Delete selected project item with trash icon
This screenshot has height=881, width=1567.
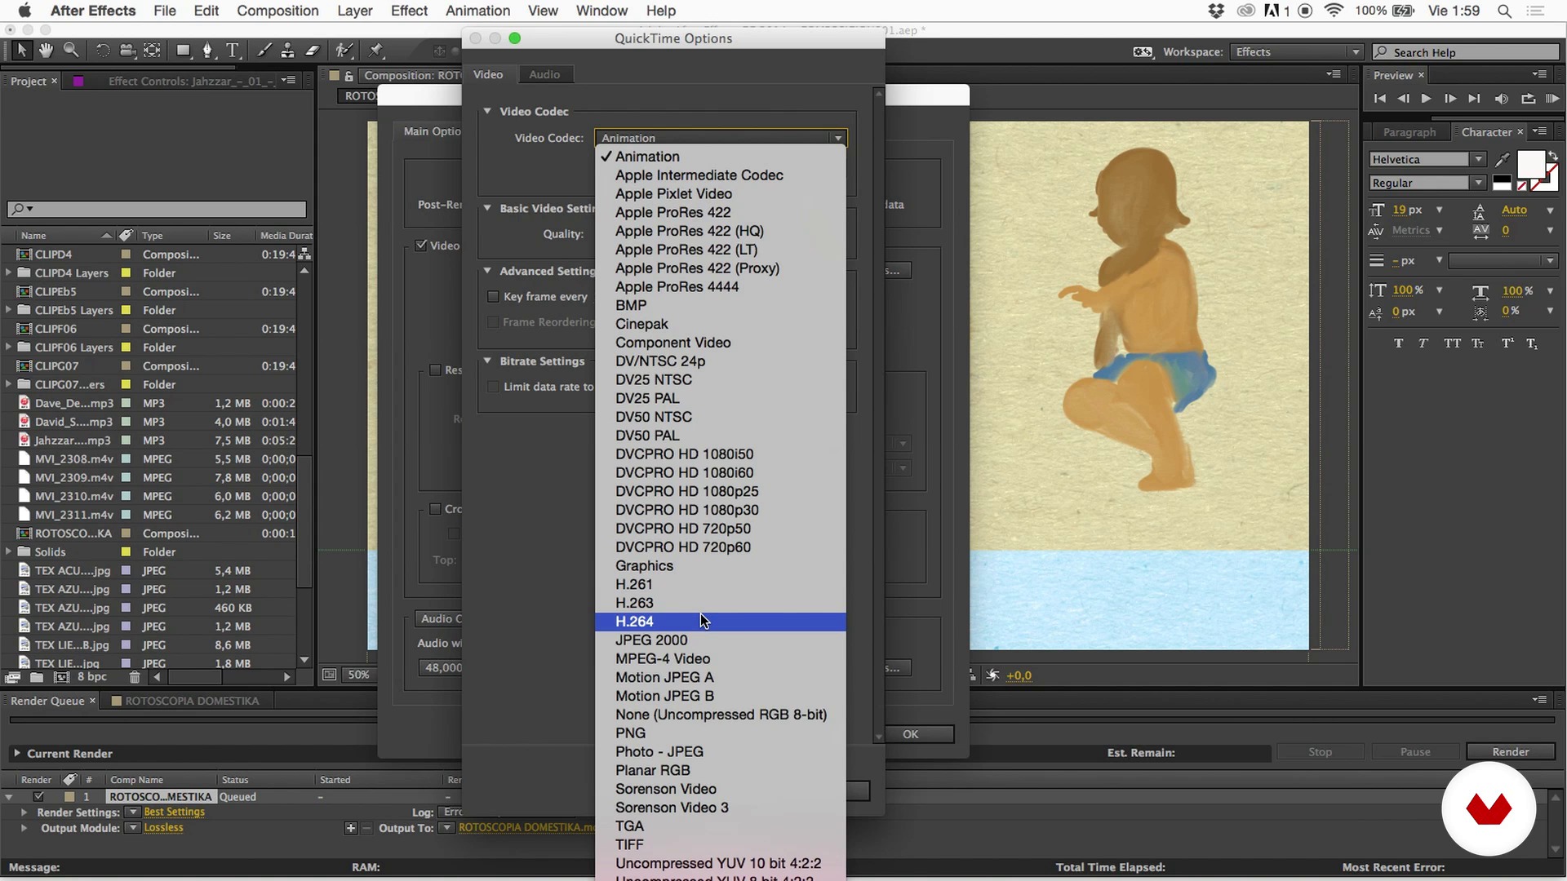(135, 677)
